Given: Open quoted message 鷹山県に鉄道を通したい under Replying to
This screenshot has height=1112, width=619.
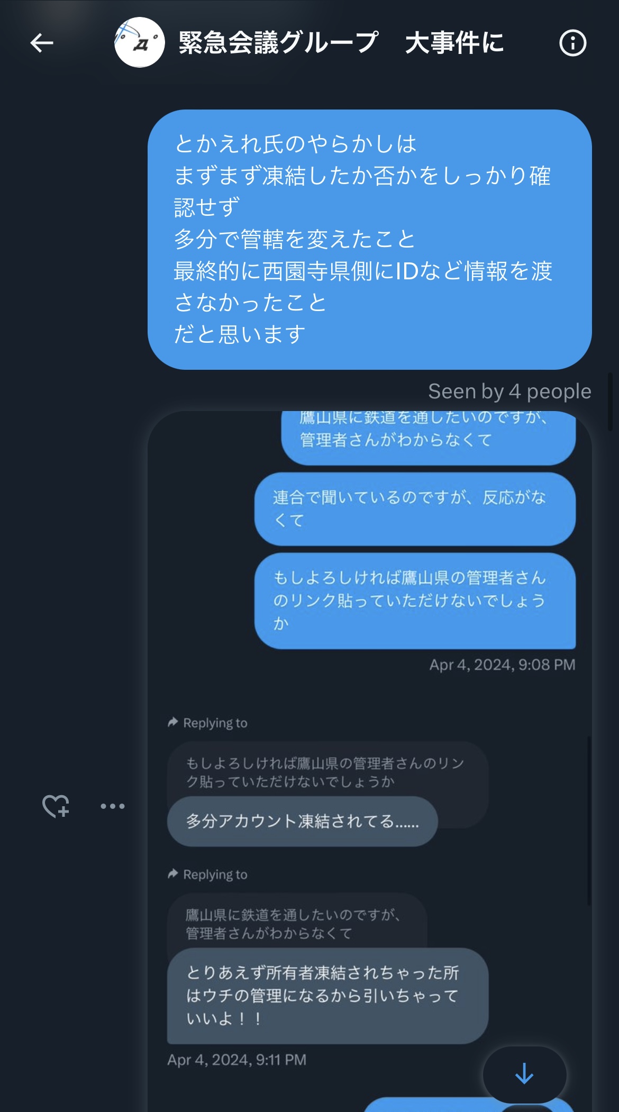Looking at the screenshot, I should (297, 923).
